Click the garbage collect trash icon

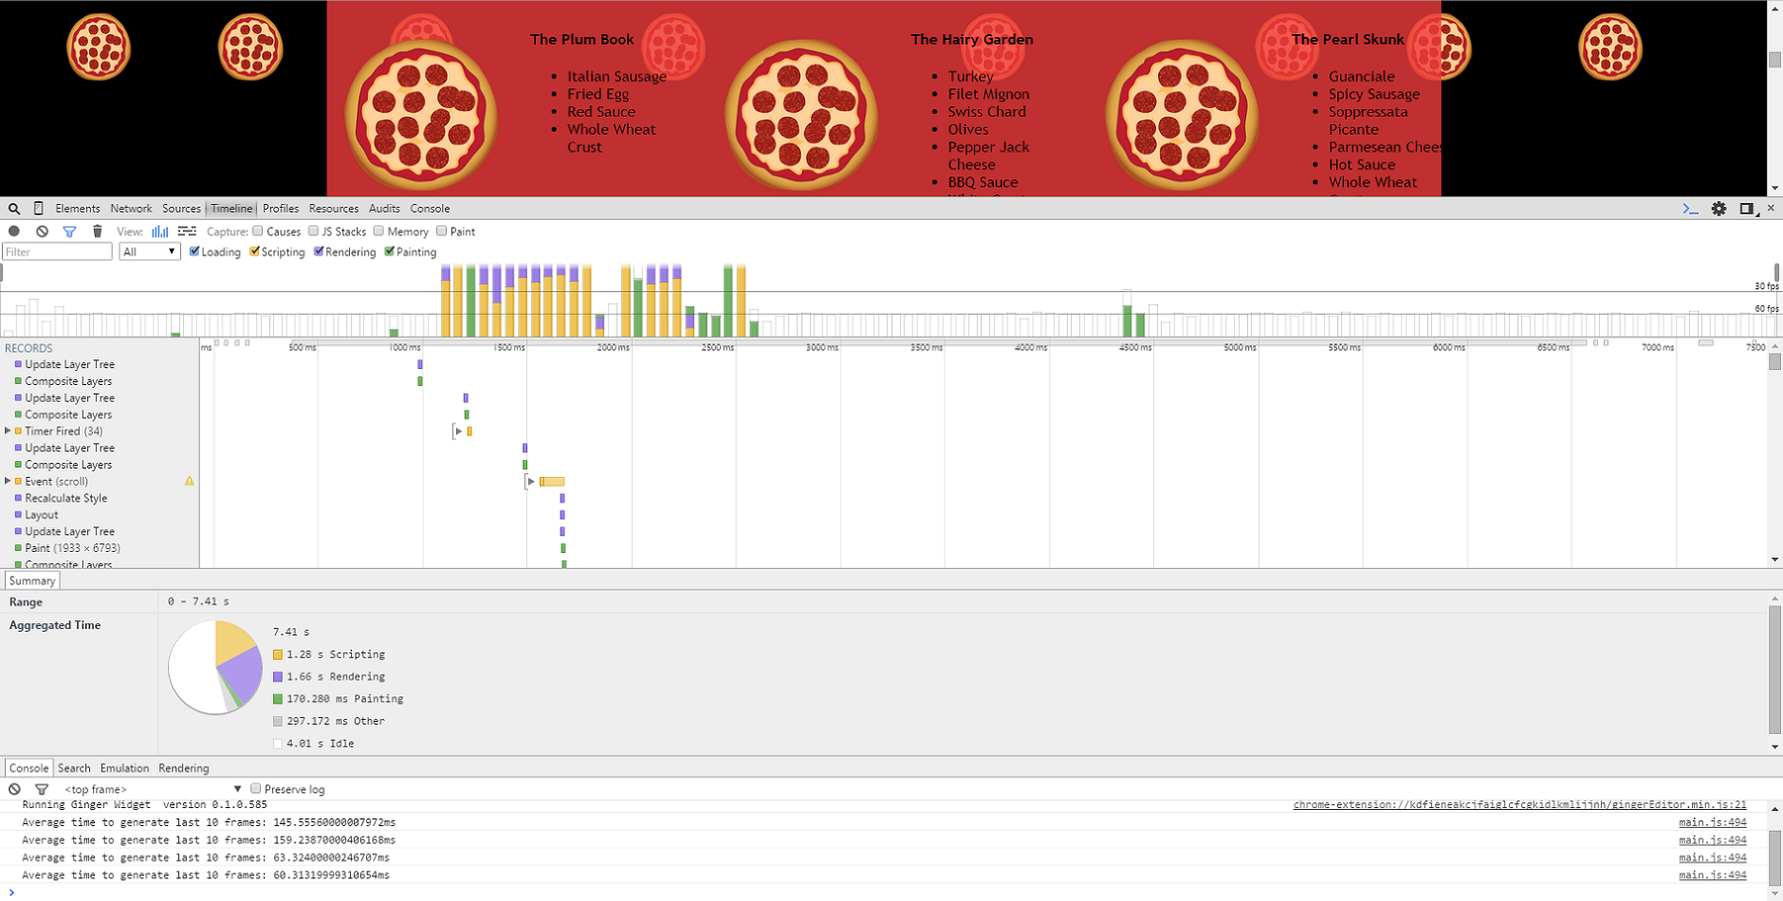[97, 231]
